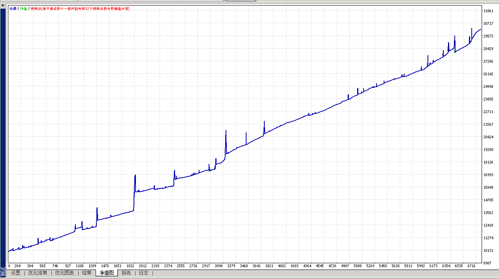Select the 结果 tab
The height and width of the screenshot is (279, 499).
point(87,273)
